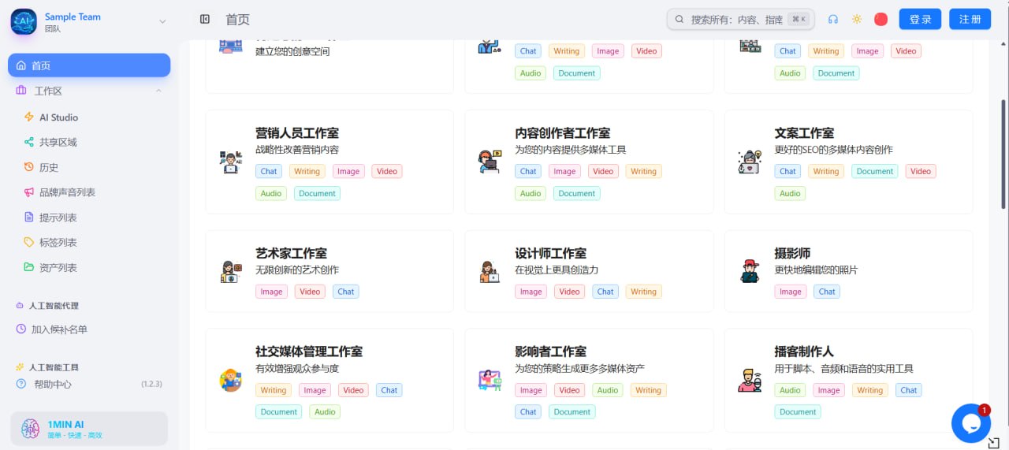Click the 设计师工作室 card illustration
Image resolution: width=1009 pixels, height=450 pixels.
pos(490,272)
